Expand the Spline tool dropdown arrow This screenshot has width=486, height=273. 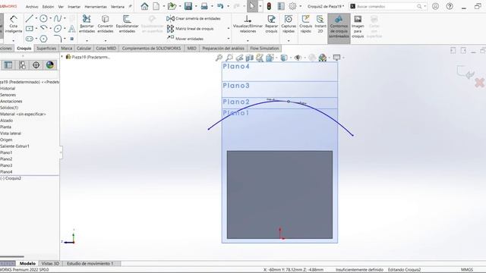pos(65,18)
